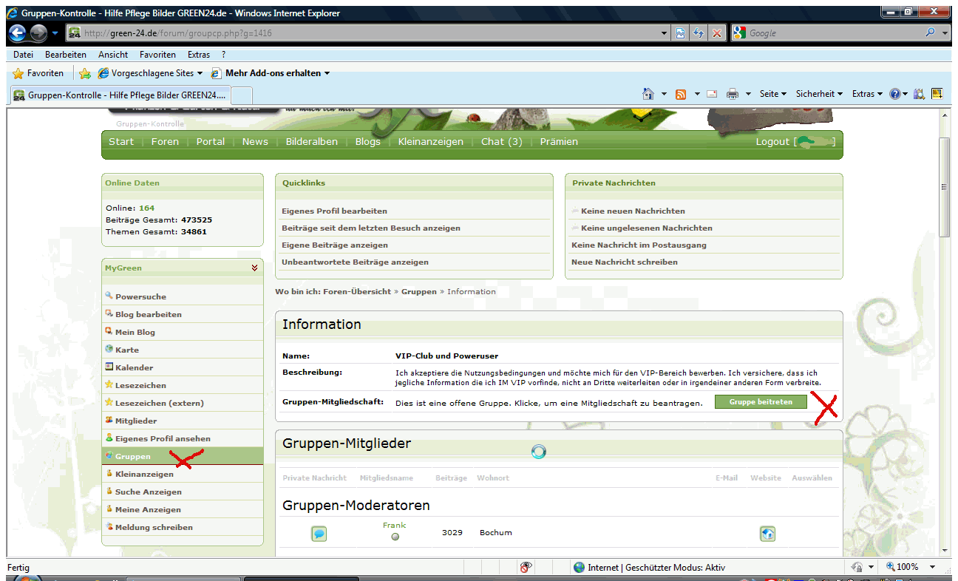Open the Seite dropdown menu

[772, 94]
